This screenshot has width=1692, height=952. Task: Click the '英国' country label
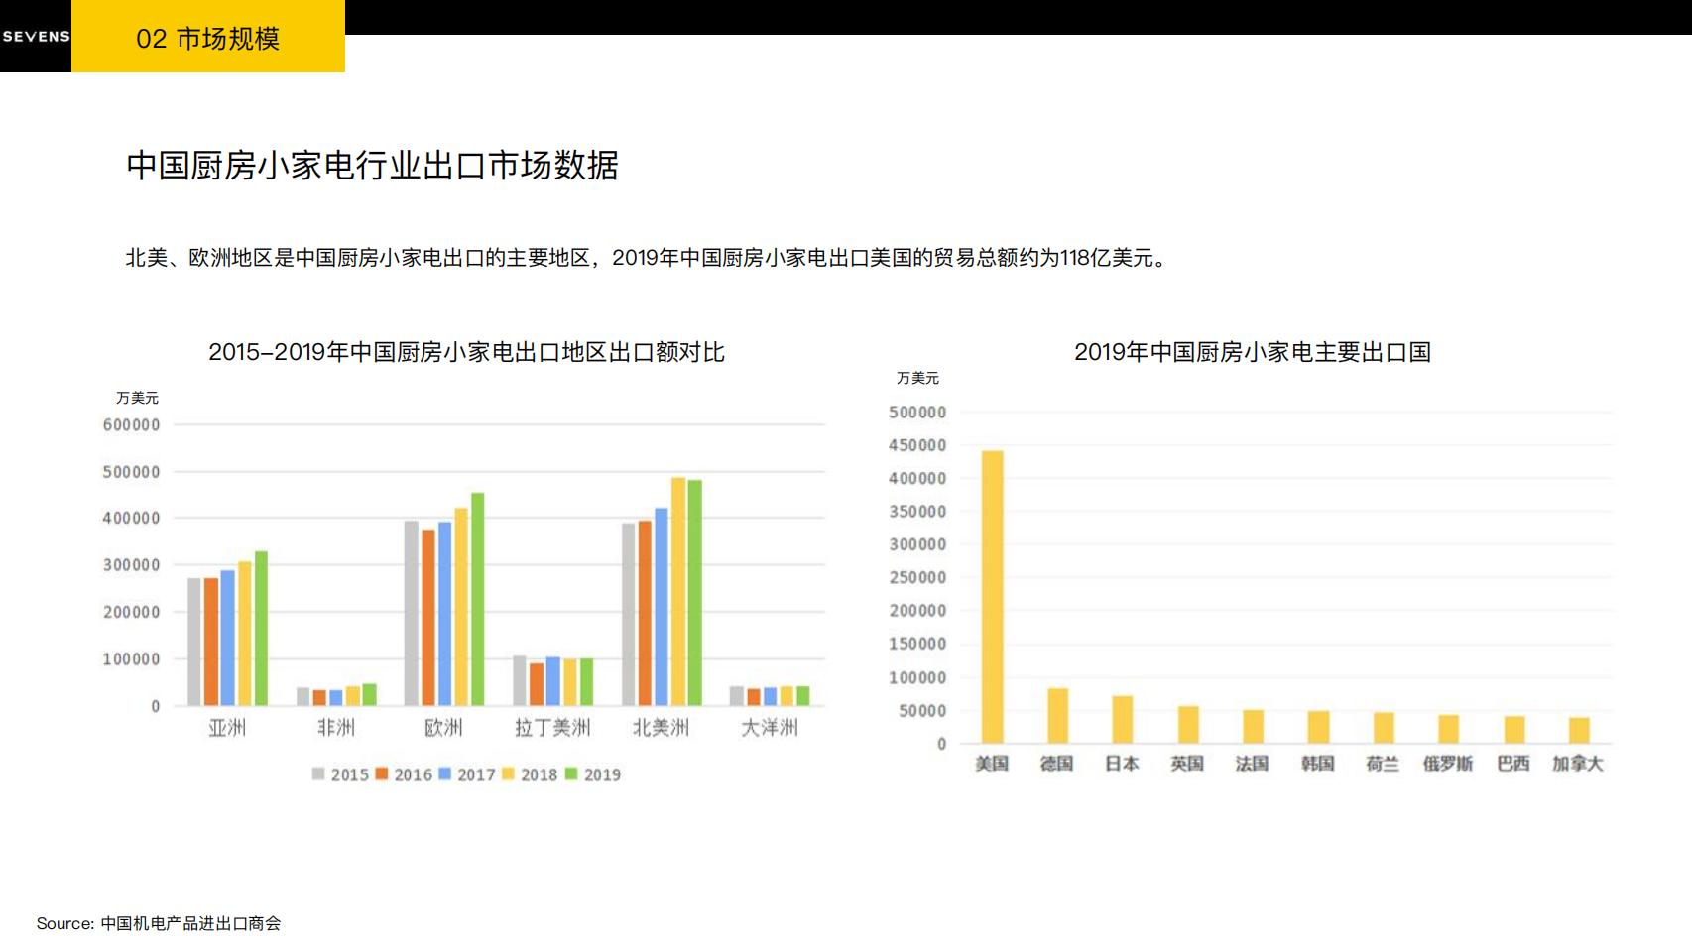pos(1187,764)
